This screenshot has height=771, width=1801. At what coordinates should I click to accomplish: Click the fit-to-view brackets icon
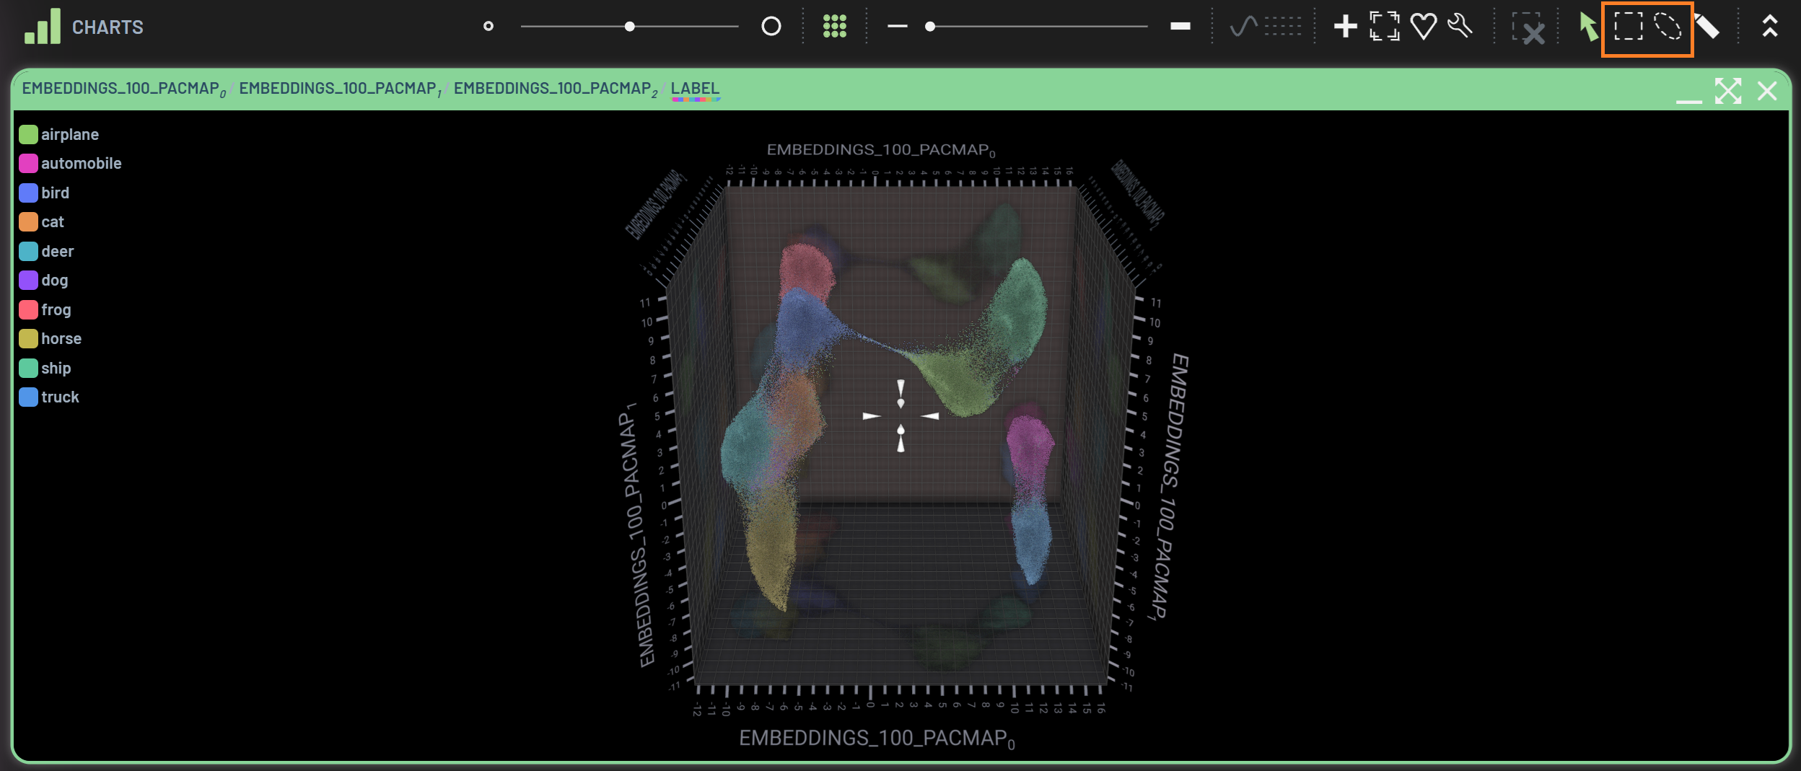click(x=1384, y=27)
